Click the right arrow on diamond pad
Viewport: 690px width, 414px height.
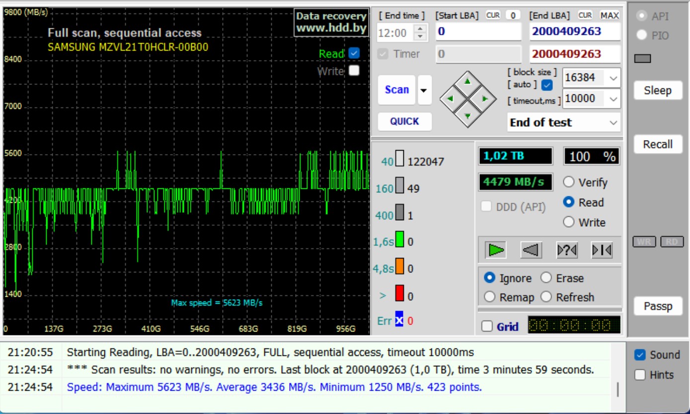click(x=485, y=98)
